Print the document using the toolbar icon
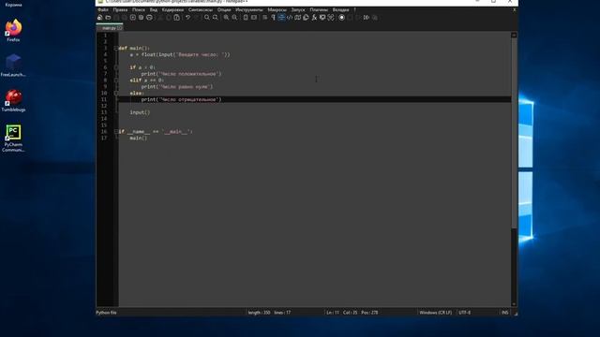Screen dimensions: 600x337 coord(150,18)
